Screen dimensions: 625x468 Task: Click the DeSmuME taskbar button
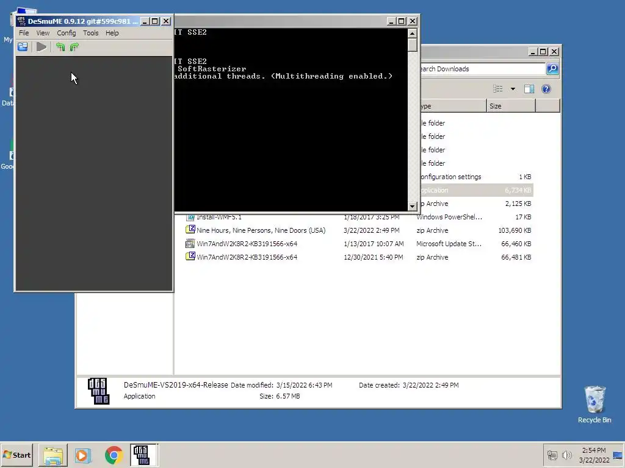[x=143, y=455]
